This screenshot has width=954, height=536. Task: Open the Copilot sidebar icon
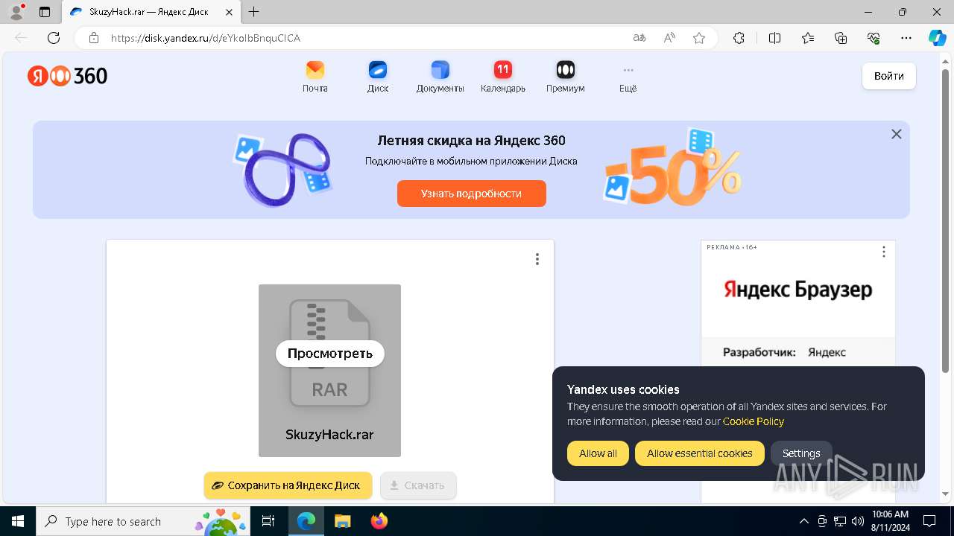tap(938, 38)
